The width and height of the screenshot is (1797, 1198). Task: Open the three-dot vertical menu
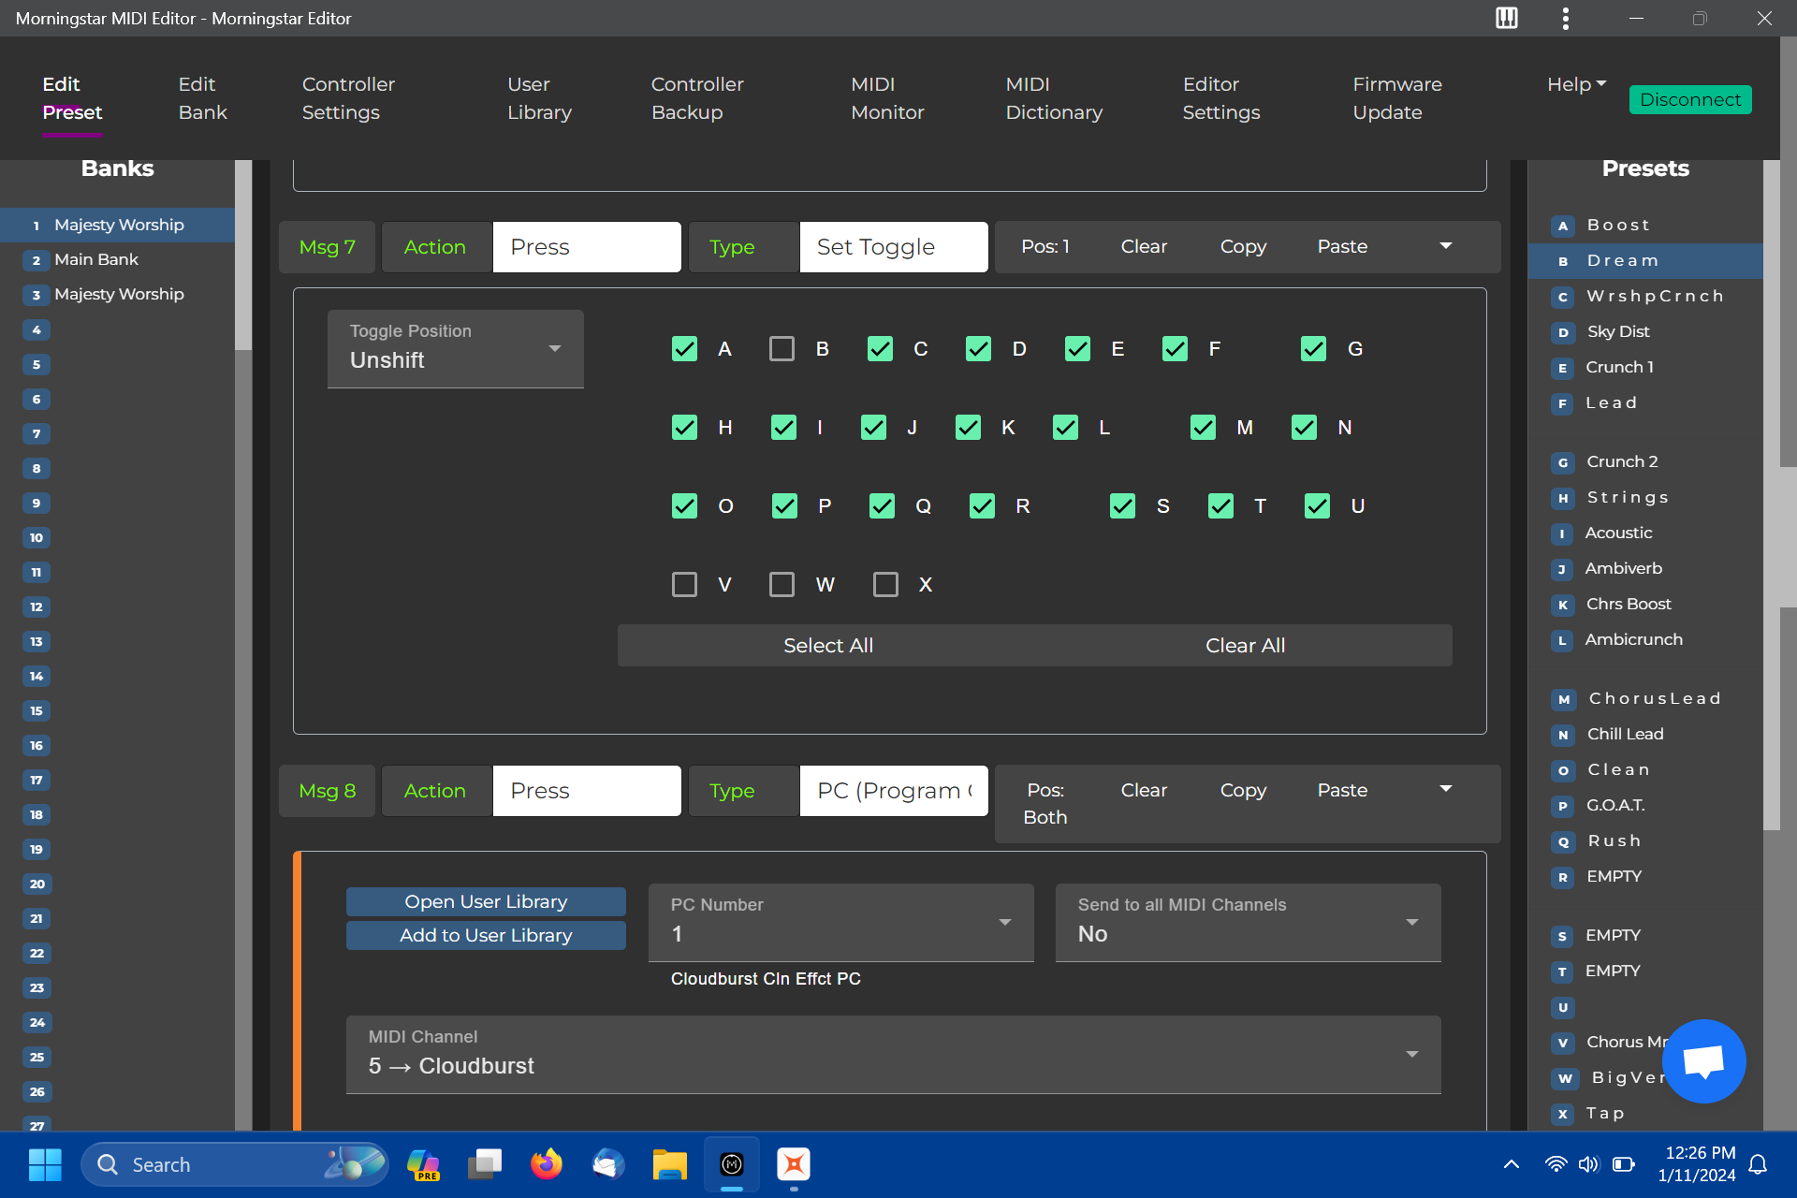(x=1565, y=18)
